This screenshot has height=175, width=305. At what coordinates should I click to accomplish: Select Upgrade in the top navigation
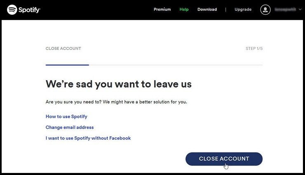coord(243,9)
